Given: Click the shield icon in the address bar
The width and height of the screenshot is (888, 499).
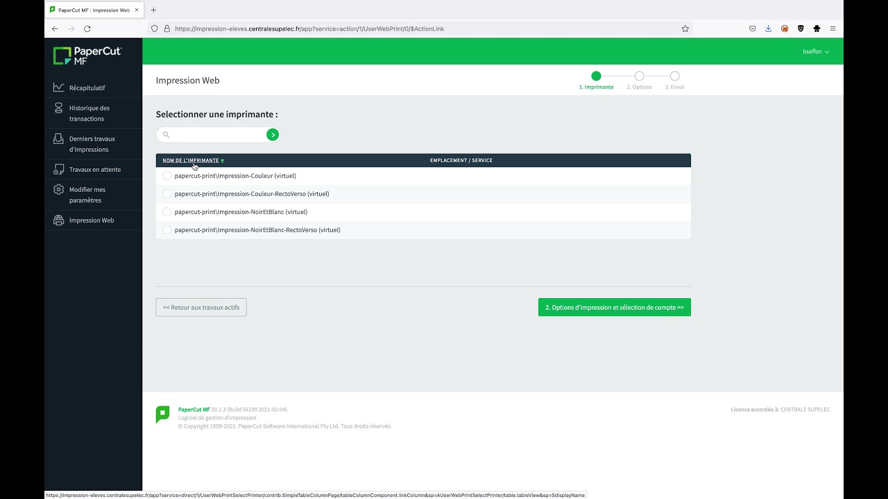Looking at the screenshot, I should pyautogui.click(x=155, y=28).
